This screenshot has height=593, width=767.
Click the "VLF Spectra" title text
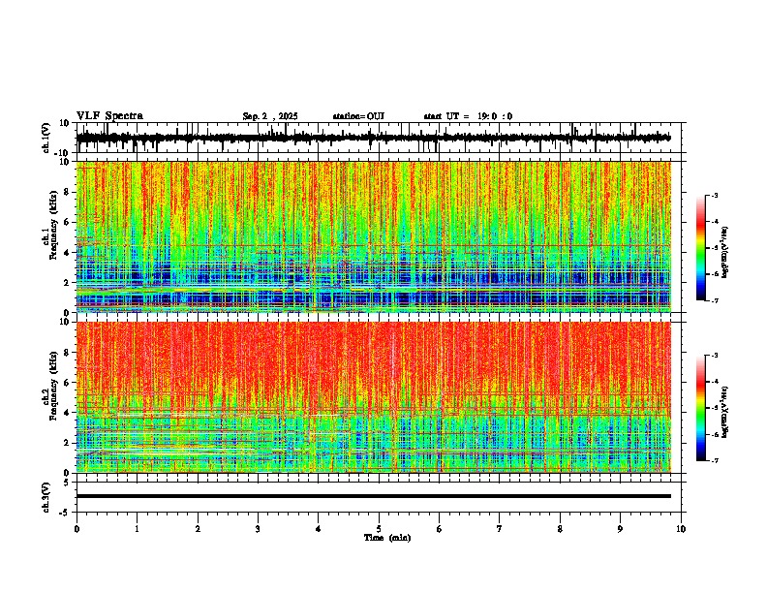[x=109, y=116]
